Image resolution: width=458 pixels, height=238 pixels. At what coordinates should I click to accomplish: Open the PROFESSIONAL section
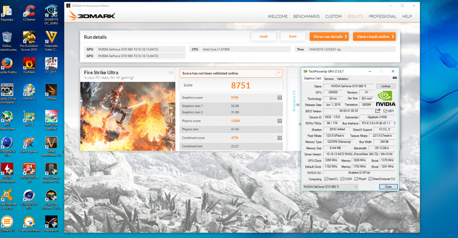point(382,16)
